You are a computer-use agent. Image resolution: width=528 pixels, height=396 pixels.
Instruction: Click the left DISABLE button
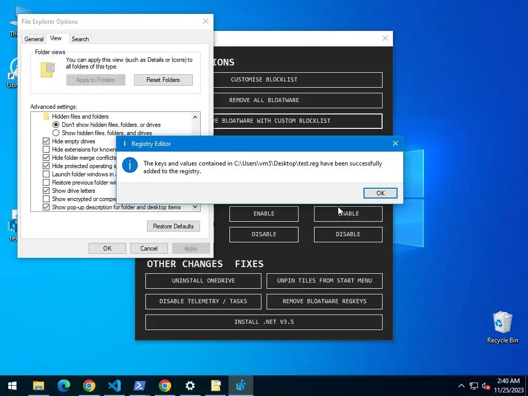(x=263, y=235)
